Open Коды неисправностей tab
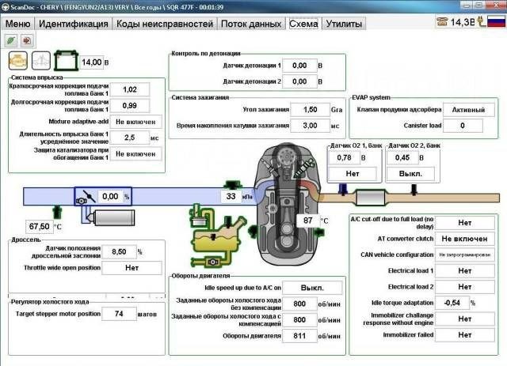 [165, 24]
